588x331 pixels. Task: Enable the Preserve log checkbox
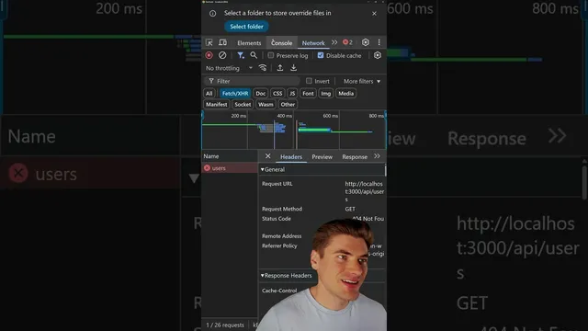click(x=271, y=55)
